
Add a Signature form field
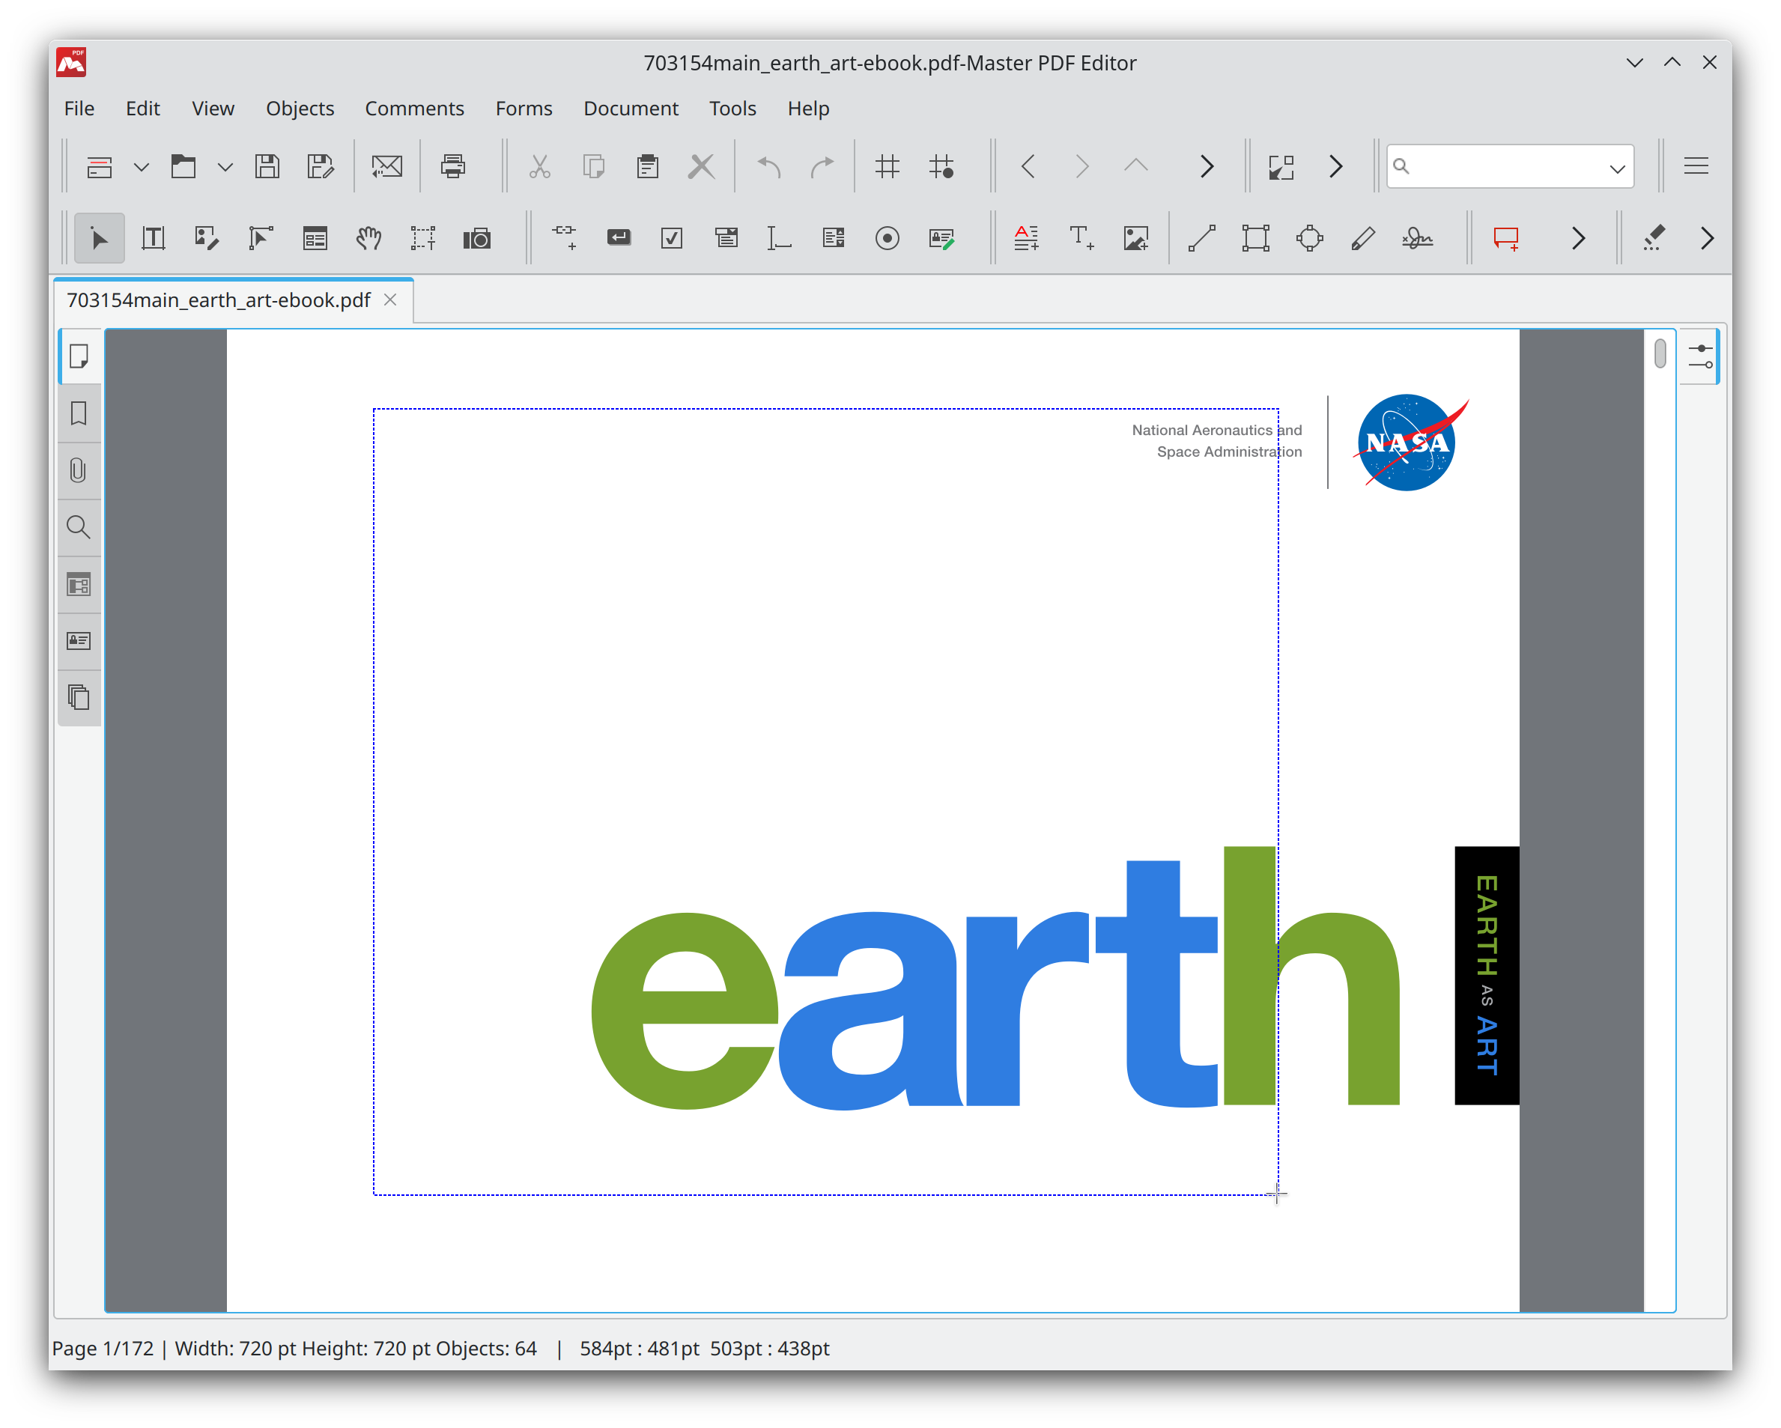point(941,239)
